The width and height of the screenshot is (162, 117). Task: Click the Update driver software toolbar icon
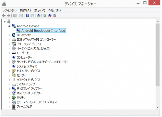(45, 15)
